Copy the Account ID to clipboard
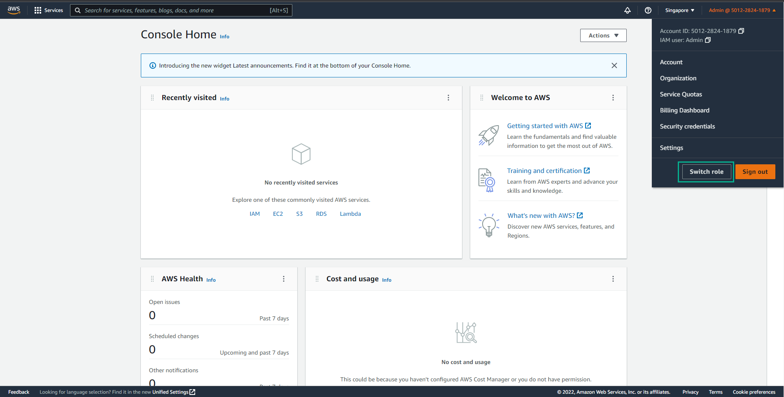 pos(741,31)
